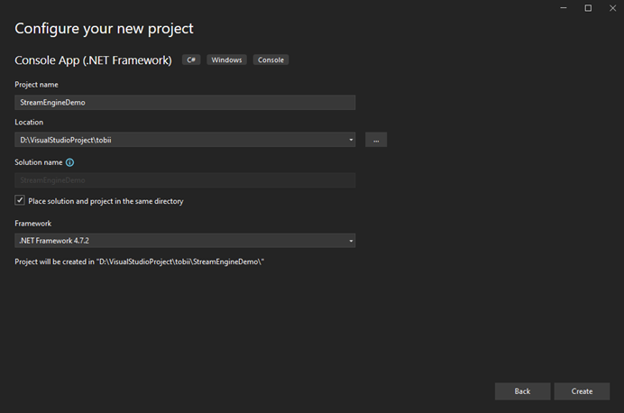624x413 pixels.
Task: Click the Back button
Action: pos(522,391)
